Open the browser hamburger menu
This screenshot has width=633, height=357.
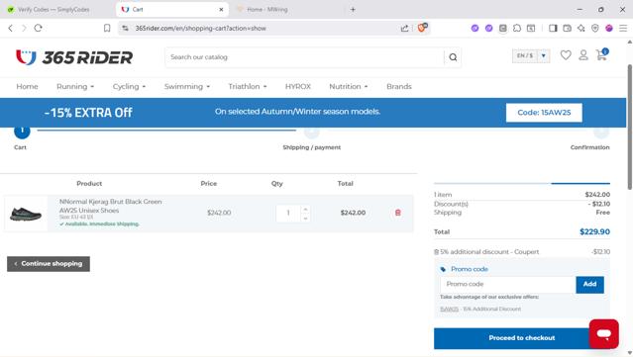tap(623, 28)
